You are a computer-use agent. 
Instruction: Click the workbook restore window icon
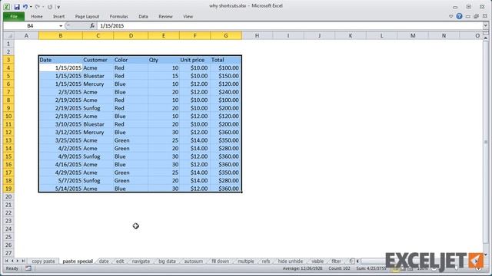(x=477, y=16)
